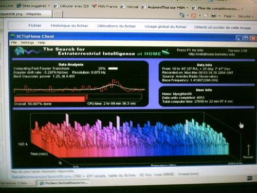The width and height of the screenshot is (257, 193).
Task: Click 'Base Frequency: 1.419072266 GHz' text
Action: click(190, 80)
